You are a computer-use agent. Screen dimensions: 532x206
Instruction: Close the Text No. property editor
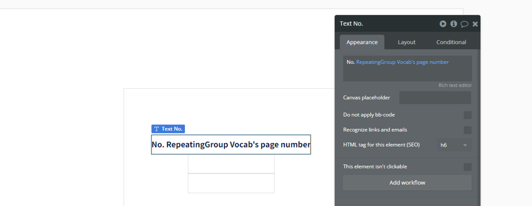[x=475, y=24]
